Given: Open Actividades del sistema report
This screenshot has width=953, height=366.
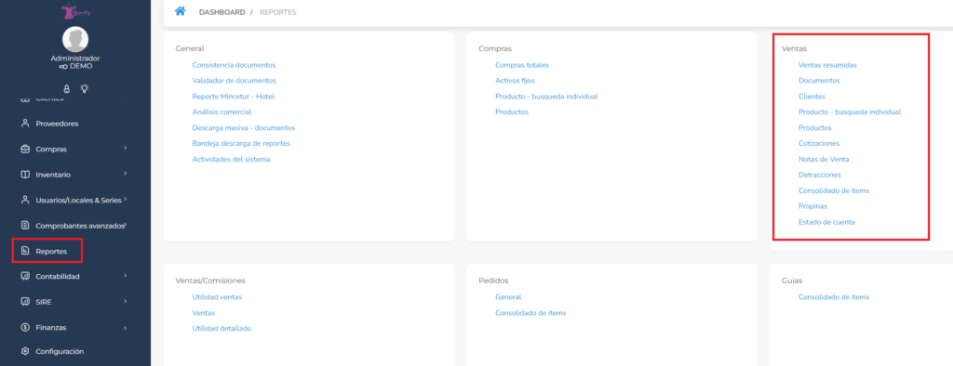Looking at the screenshot, I should point(231,159).
